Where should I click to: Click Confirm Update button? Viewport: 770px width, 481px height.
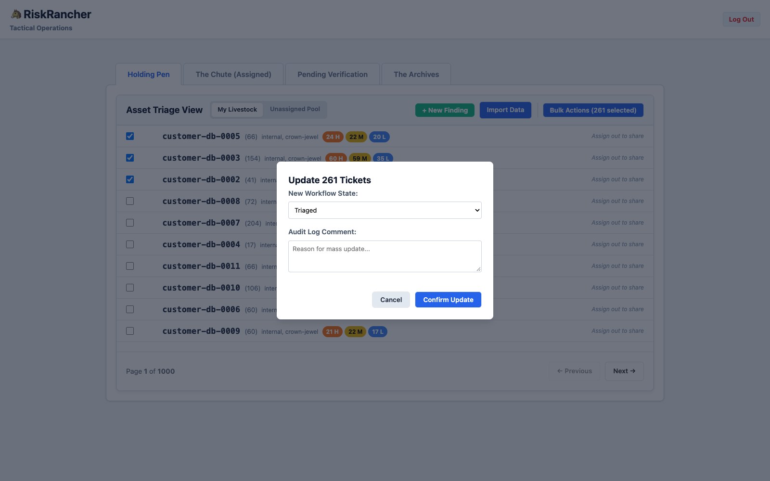tap(448, 300)
